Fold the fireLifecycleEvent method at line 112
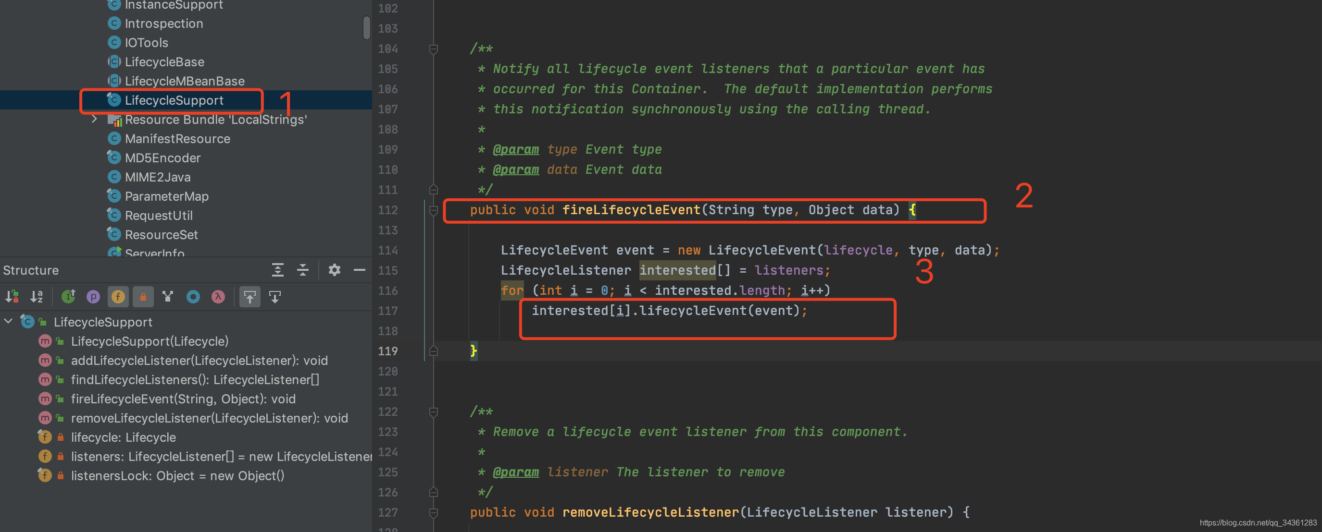1322x532 pixels. point(433,210)
